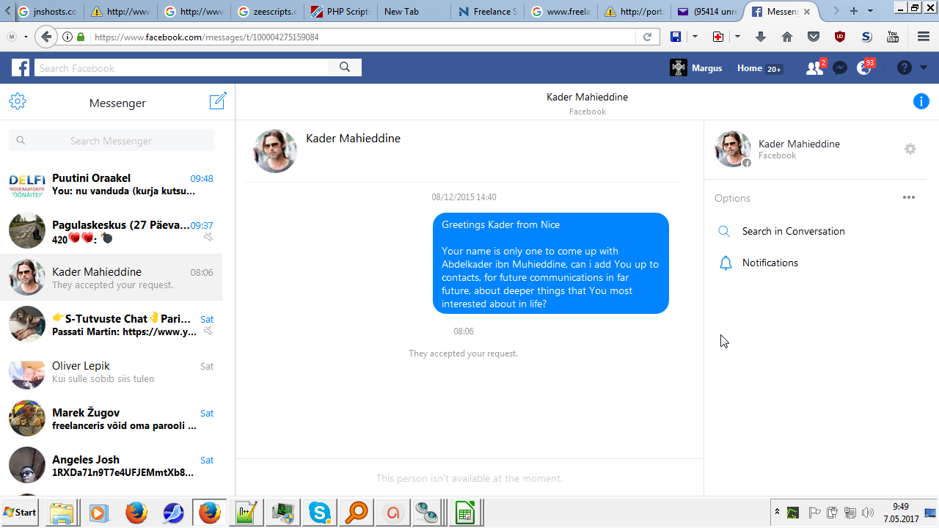Open the Pagulaskeskus group conversation

[111, 231]
